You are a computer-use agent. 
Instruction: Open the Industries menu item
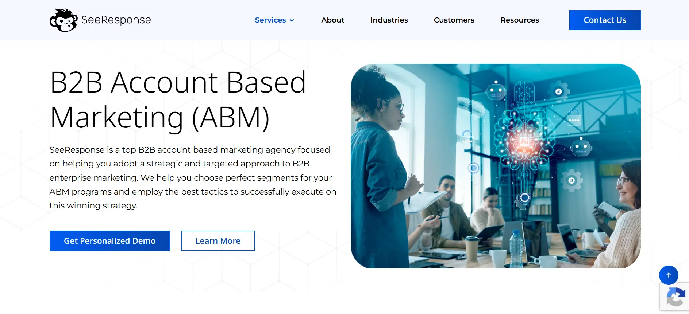point(389,20)
